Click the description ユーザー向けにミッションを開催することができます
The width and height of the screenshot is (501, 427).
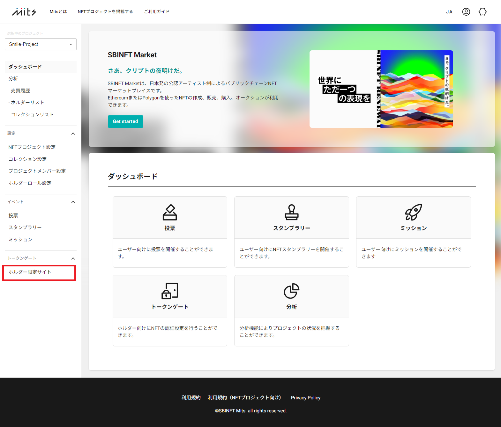tap(412, 253)
